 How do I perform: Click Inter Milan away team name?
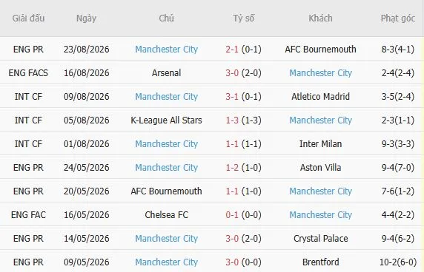(320, 144)
